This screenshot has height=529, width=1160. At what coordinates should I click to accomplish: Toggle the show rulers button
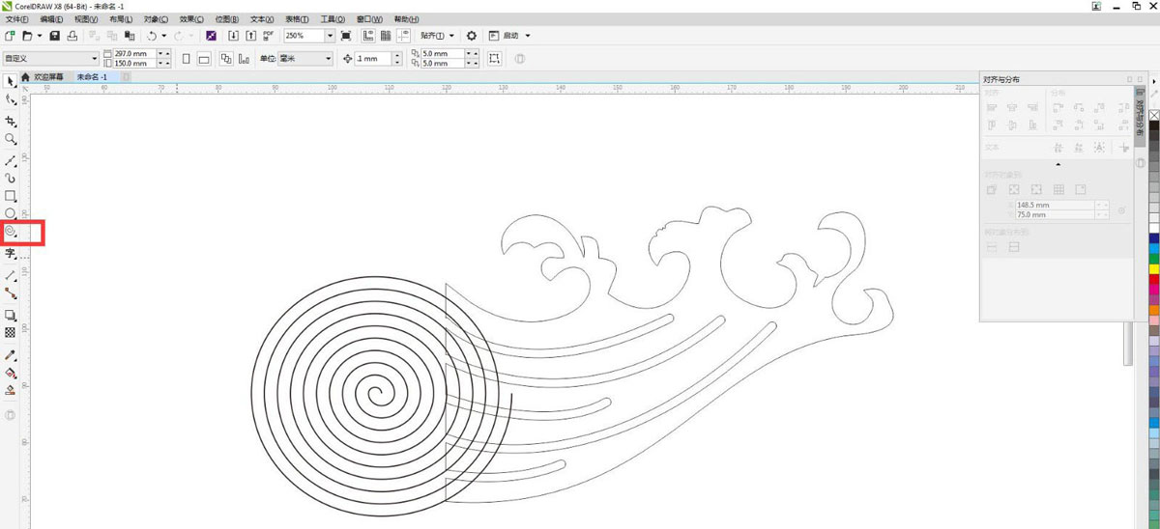coord(369,36)
